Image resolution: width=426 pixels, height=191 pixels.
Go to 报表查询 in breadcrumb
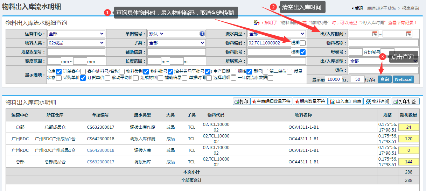410,8
